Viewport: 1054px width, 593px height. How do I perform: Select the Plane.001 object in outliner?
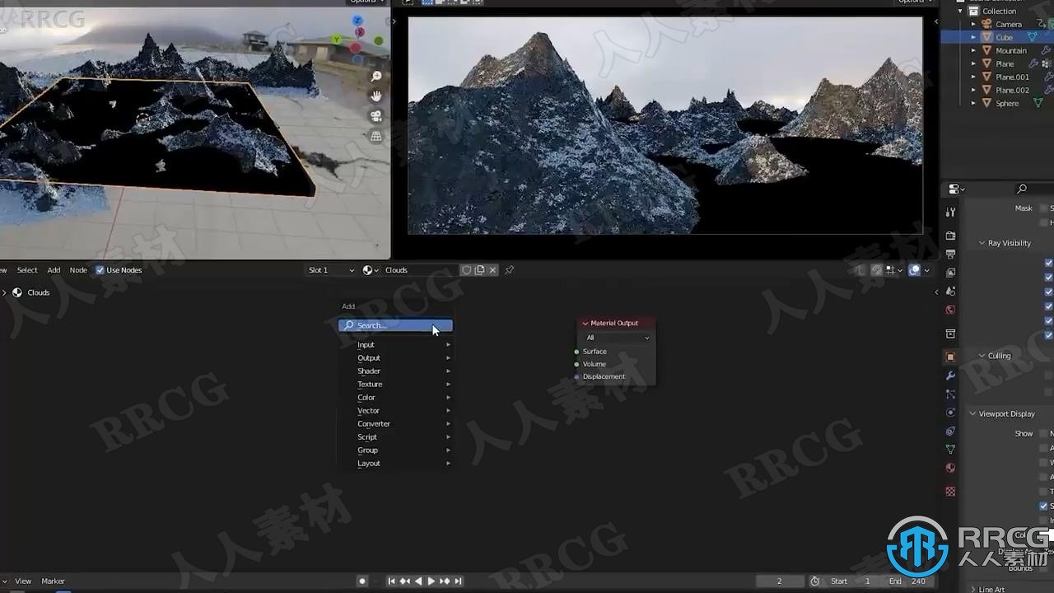click(1012, 77)
